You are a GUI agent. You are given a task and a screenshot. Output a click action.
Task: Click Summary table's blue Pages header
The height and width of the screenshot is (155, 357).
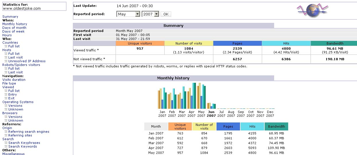237,43
